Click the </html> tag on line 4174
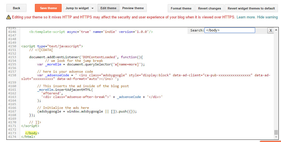This screenshot has height=142, width=281. [28, 137]
